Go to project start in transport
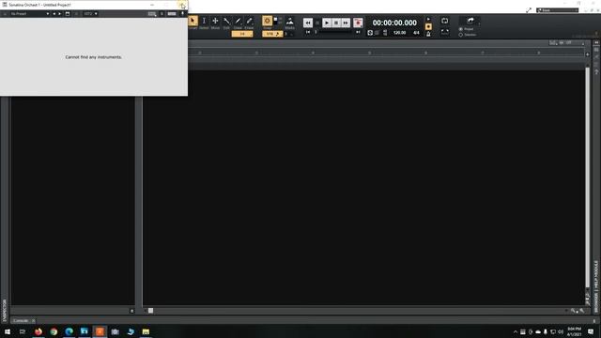This screenshot has height=338, width=601. pos(308,32)
